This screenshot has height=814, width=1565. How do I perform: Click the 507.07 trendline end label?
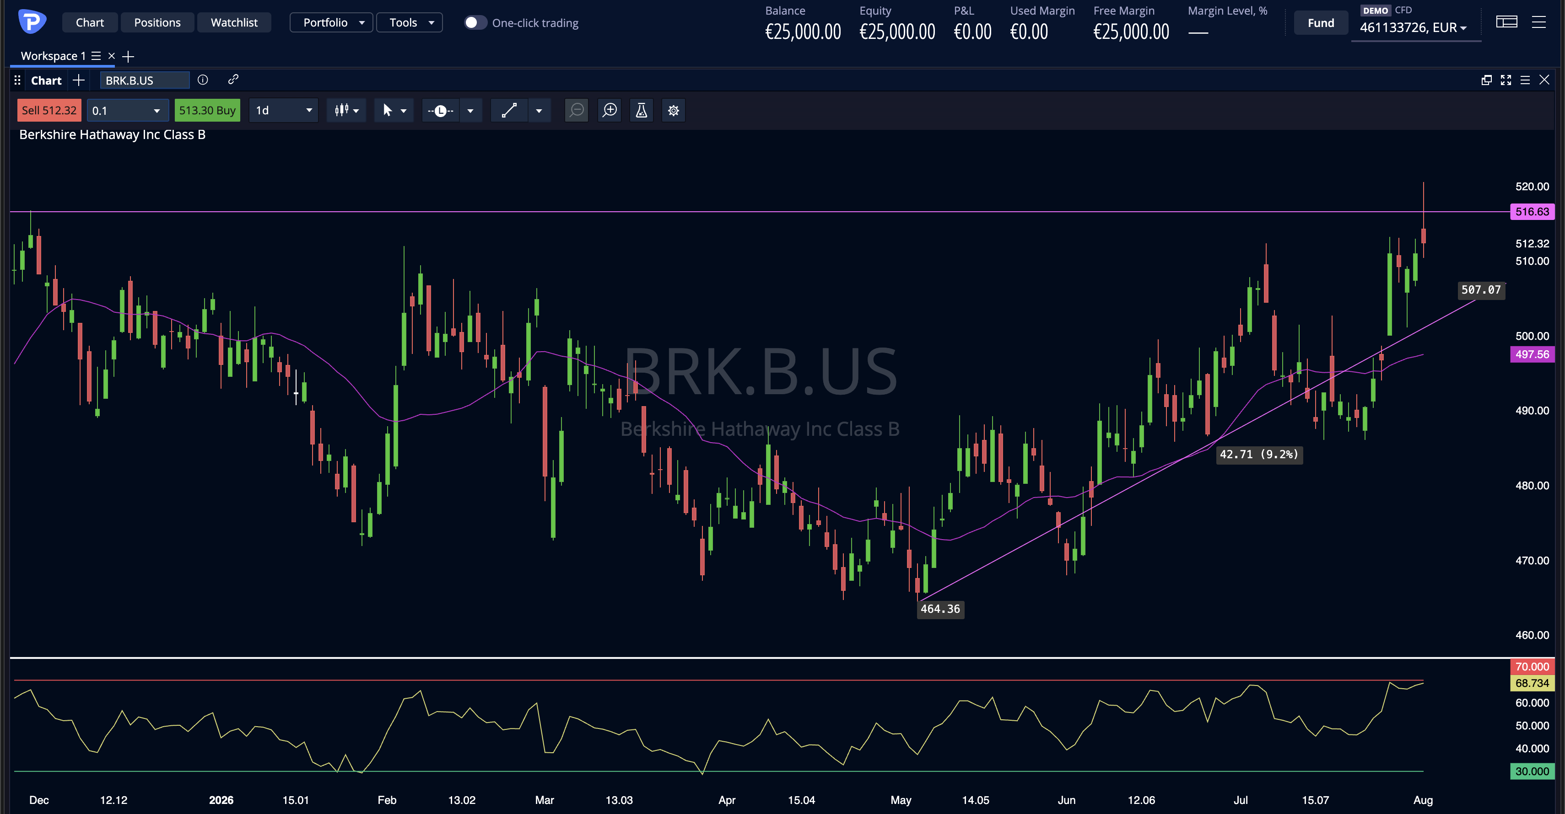pos(1481,290)
